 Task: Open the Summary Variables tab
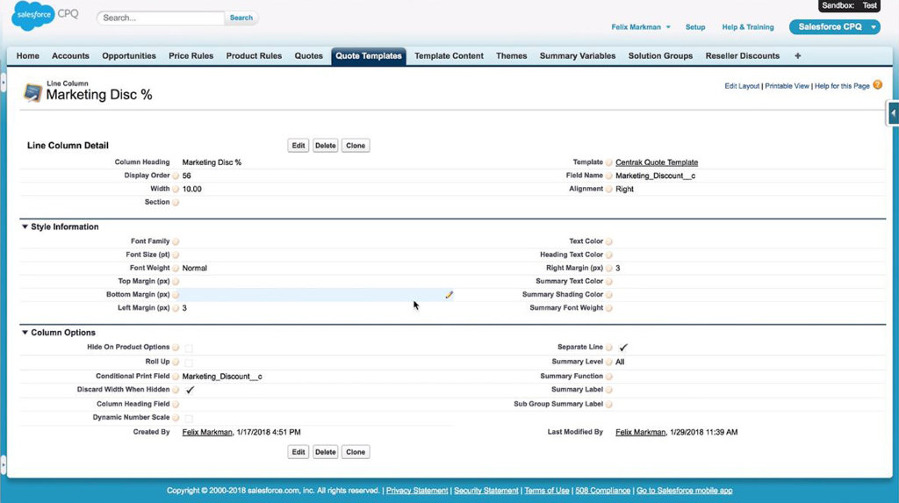[578, 56]
